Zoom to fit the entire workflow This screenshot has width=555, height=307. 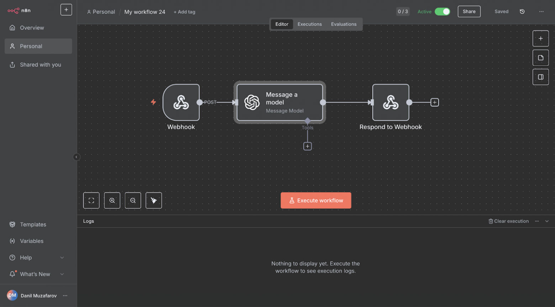click(91, 200)
